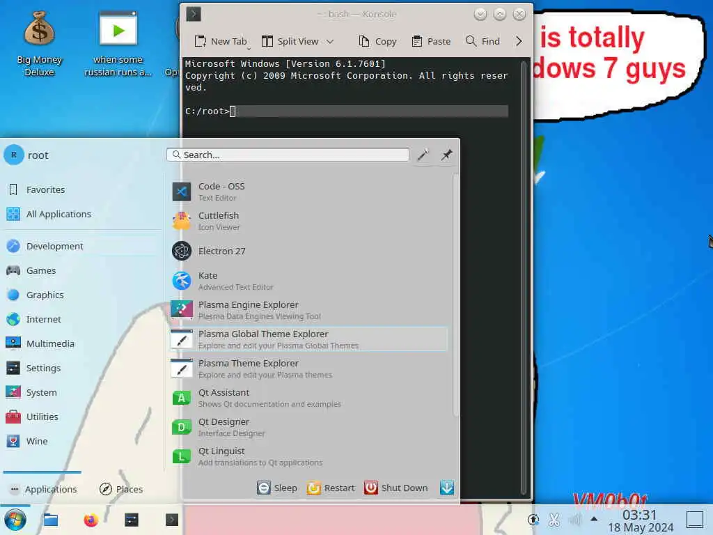
Task: Open Qt Linguist translations tool
Action: [x=309, y=456]
